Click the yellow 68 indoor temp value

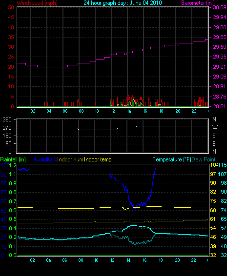pos(213,210)
